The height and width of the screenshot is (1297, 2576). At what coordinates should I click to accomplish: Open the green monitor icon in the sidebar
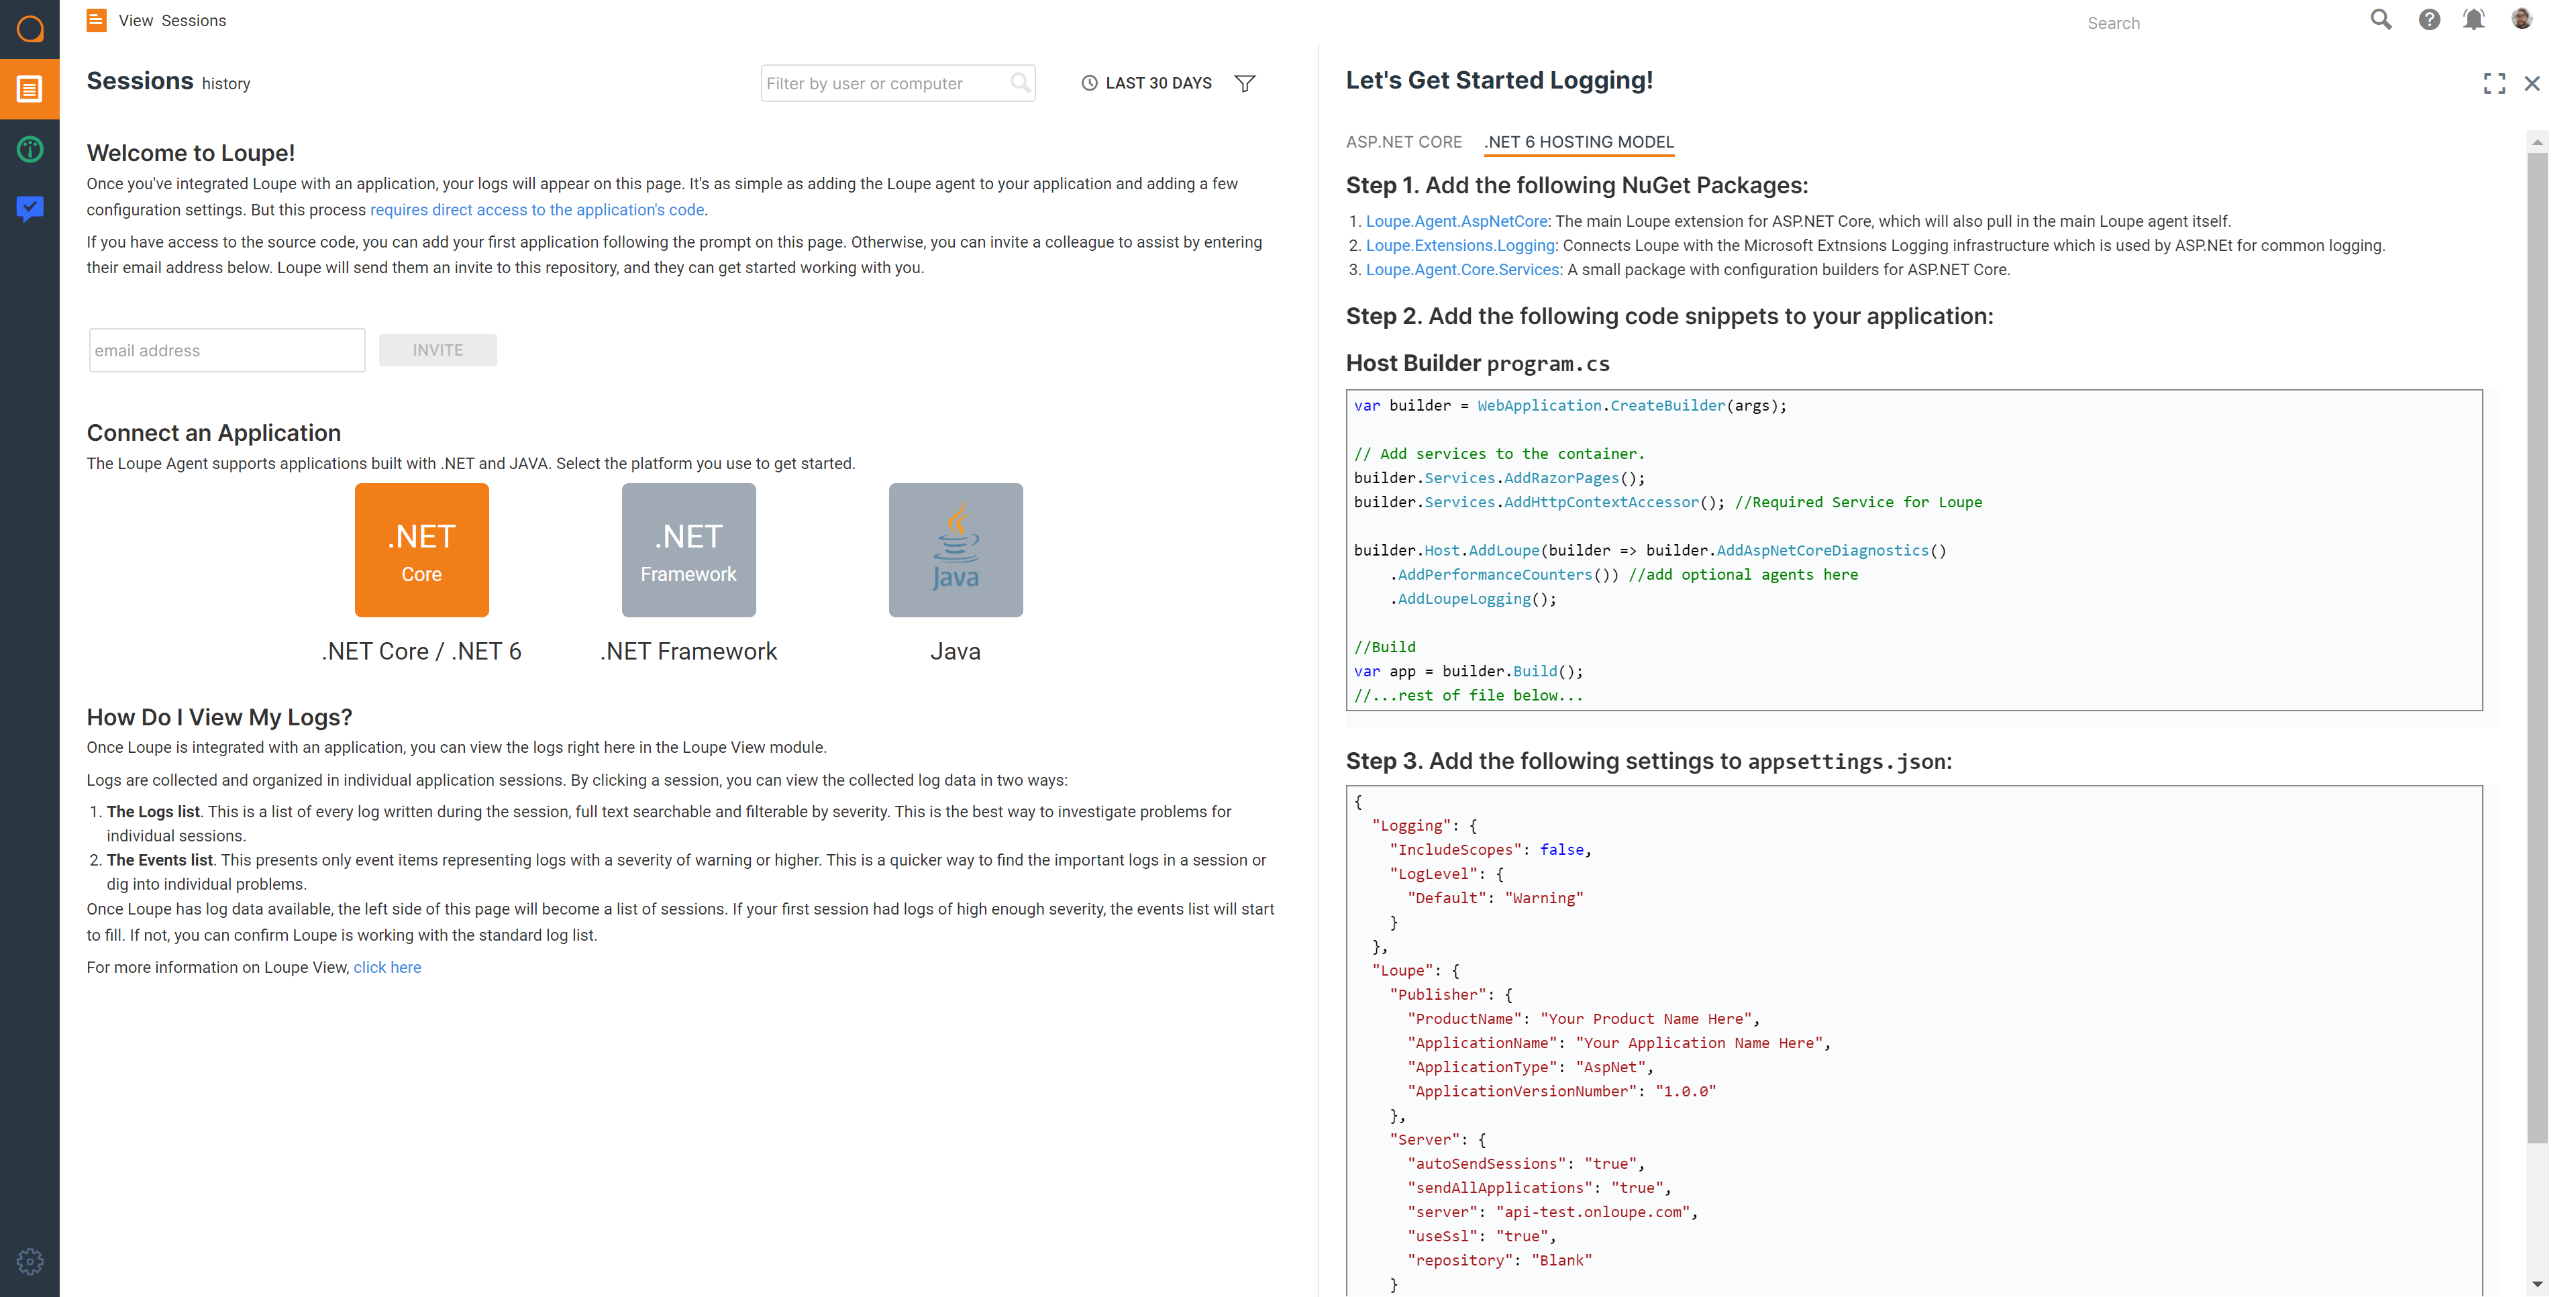pyautogui.click(x=30, y=149)
